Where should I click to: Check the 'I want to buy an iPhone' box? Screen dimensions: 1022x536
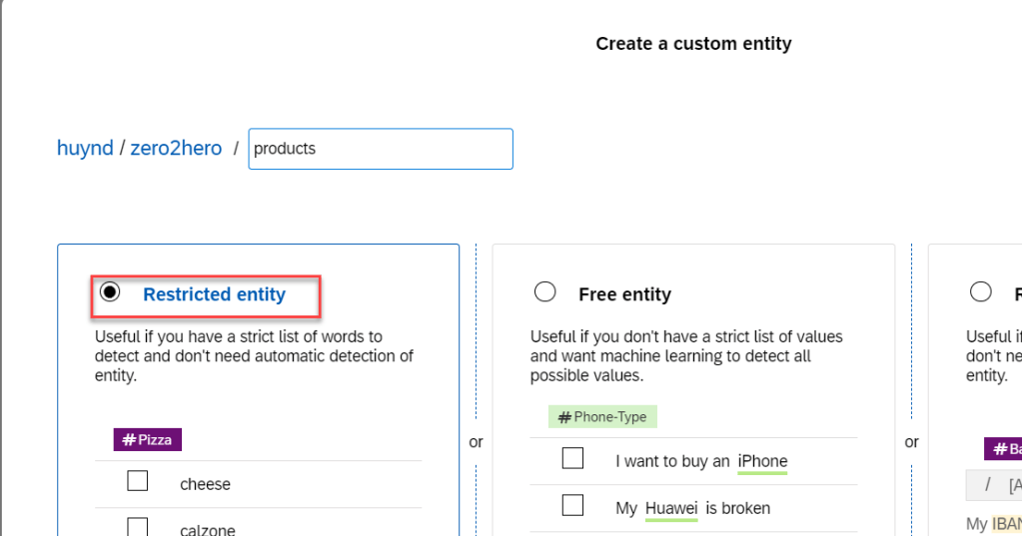572,459
